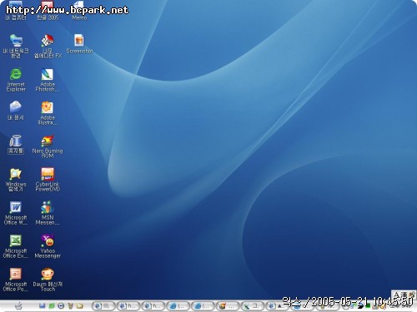Launch CyberLink PowerDVD shortcut
This screenshot has width=417, height=312.
[48, 180]
